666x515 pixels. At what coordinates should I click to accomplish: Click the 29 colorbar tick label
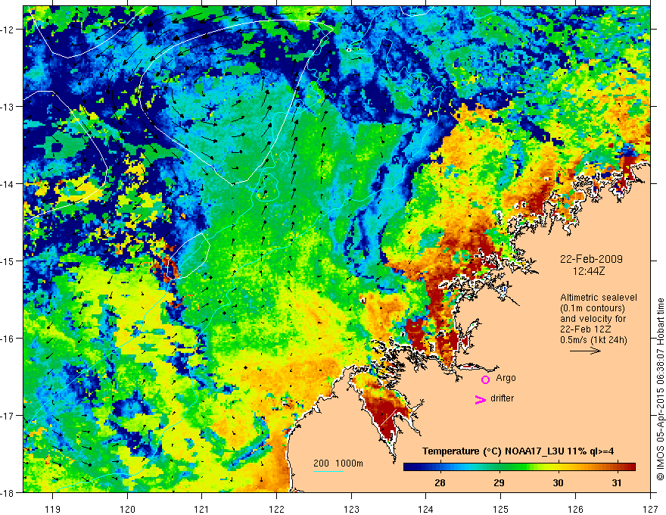[499, 482]
